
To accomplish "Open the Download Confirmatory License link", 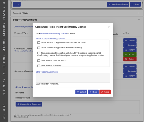I will pyautogui.click(x=54, y=33).
